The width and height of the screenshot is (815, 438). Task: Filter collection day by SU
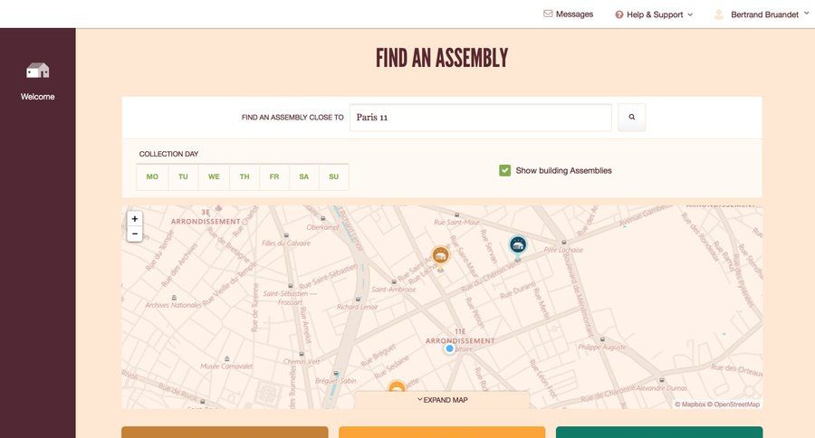333,176
